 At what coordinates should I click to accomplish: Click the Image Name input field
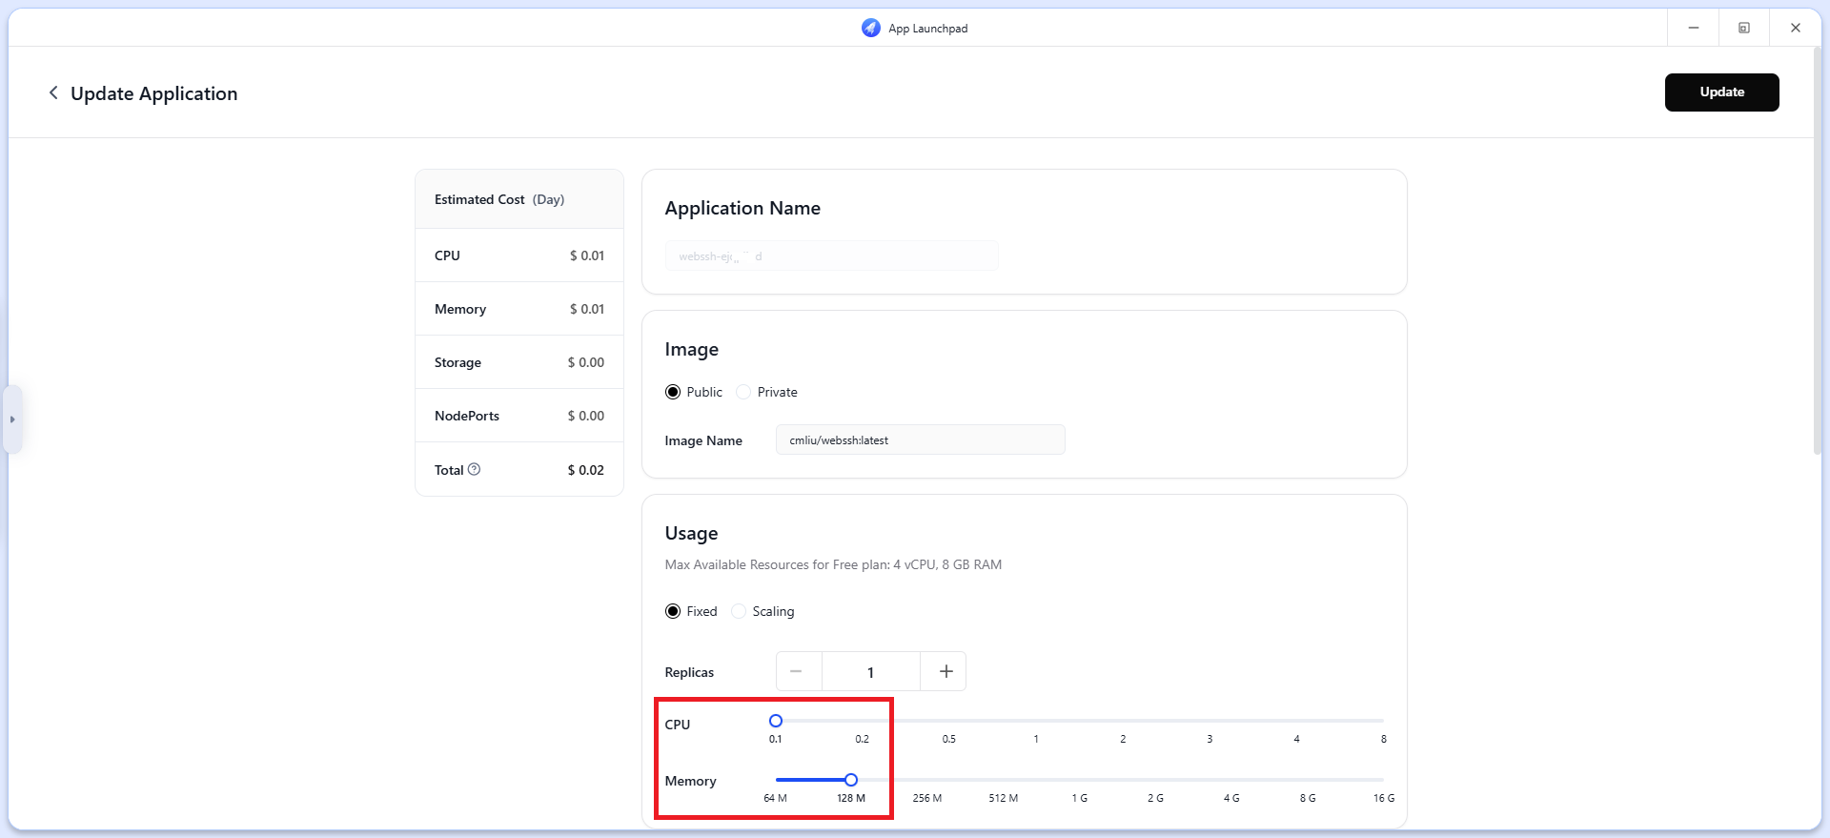[919, 439]
